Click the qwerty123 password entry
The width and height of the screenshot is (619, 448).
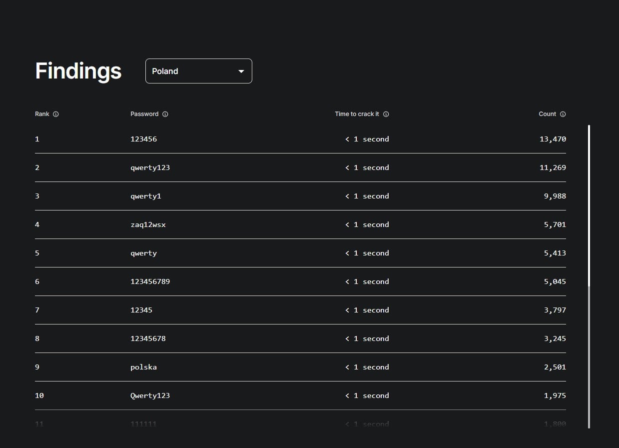[150, 167]
